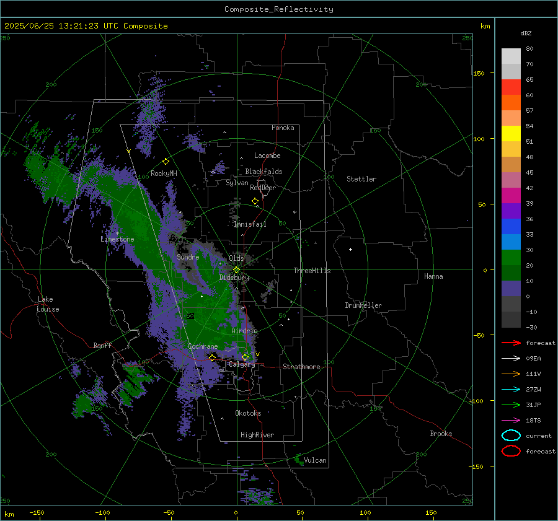Viewport: 558px width, 521px height.
Task: Click the Composite_Reflectivity title text
Action: point(278,9)
